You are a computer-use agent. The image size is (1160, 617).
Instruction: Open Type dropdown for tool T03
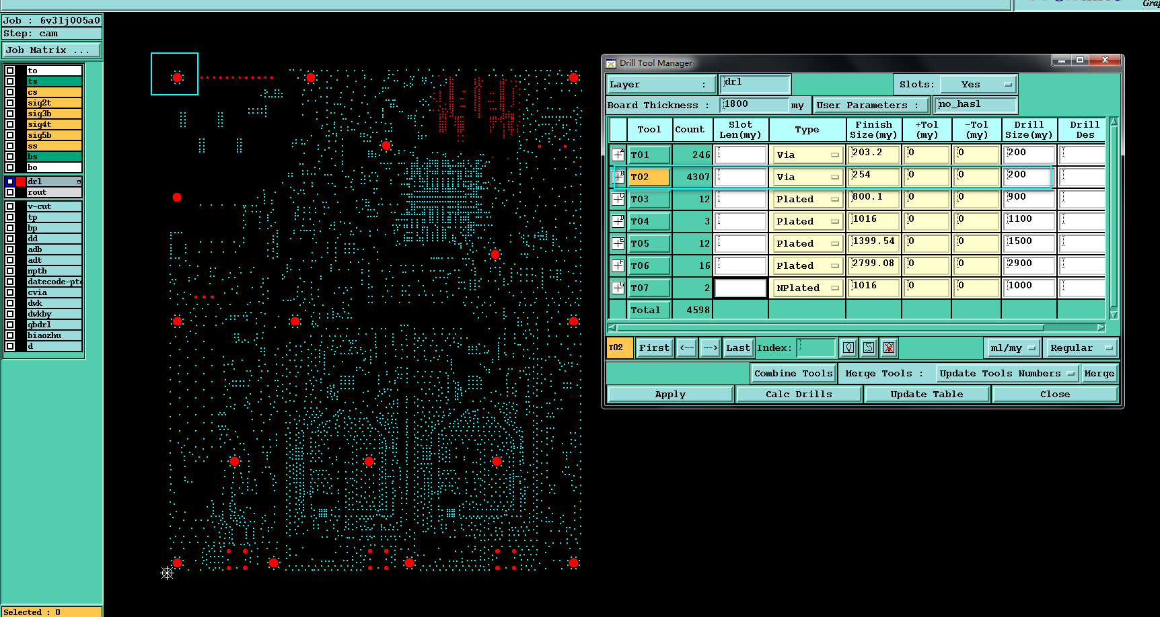807,199
